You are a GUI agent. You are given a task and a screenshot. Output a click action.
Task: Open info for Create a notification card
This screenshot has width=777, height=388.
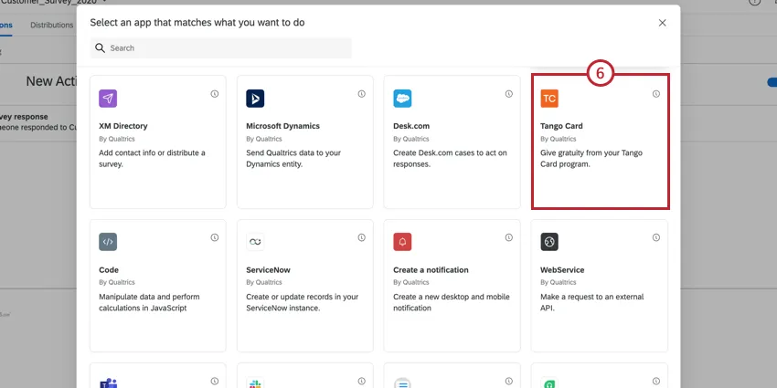508,237
